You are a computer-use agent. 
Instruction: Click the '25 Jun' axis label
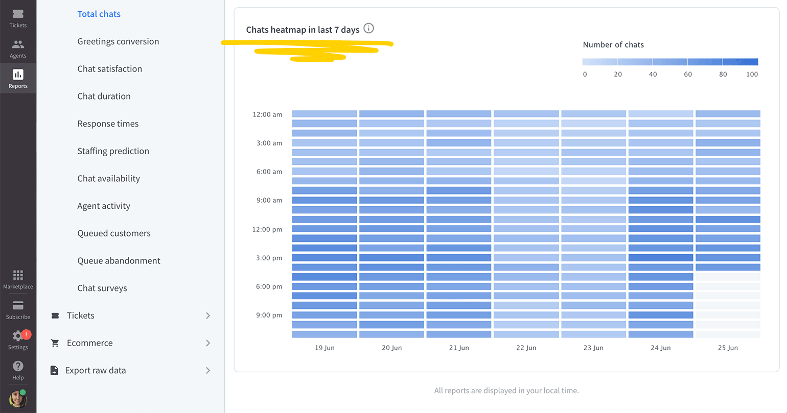[x=728, y=348]
